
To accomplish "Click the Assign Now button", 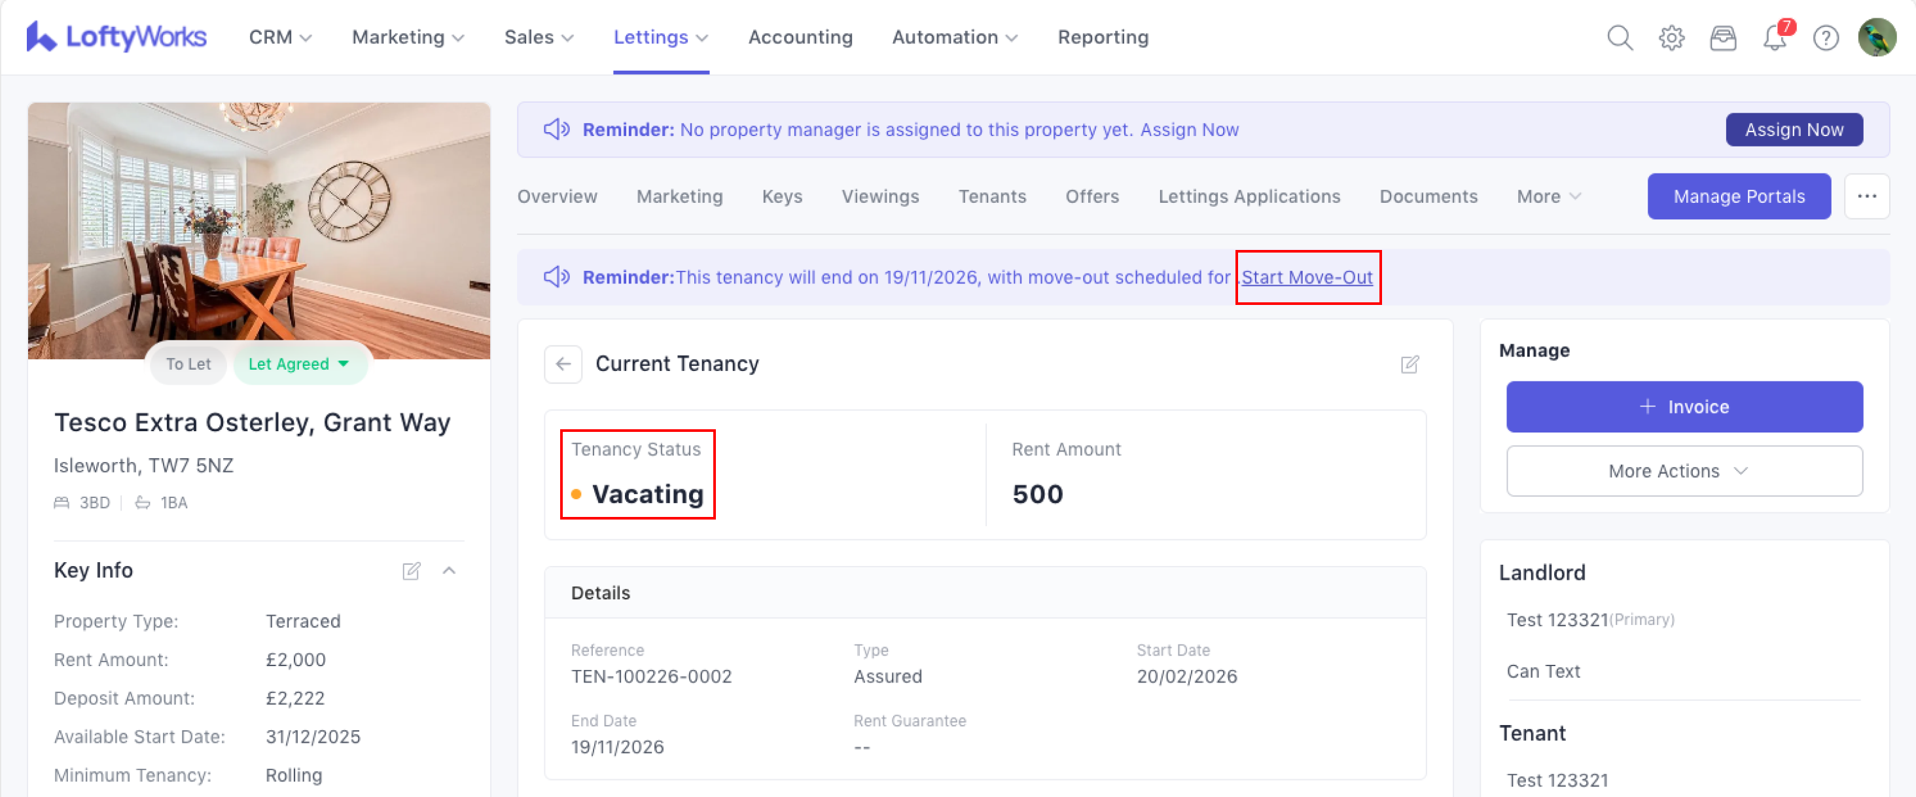I will pos(1793,130).
